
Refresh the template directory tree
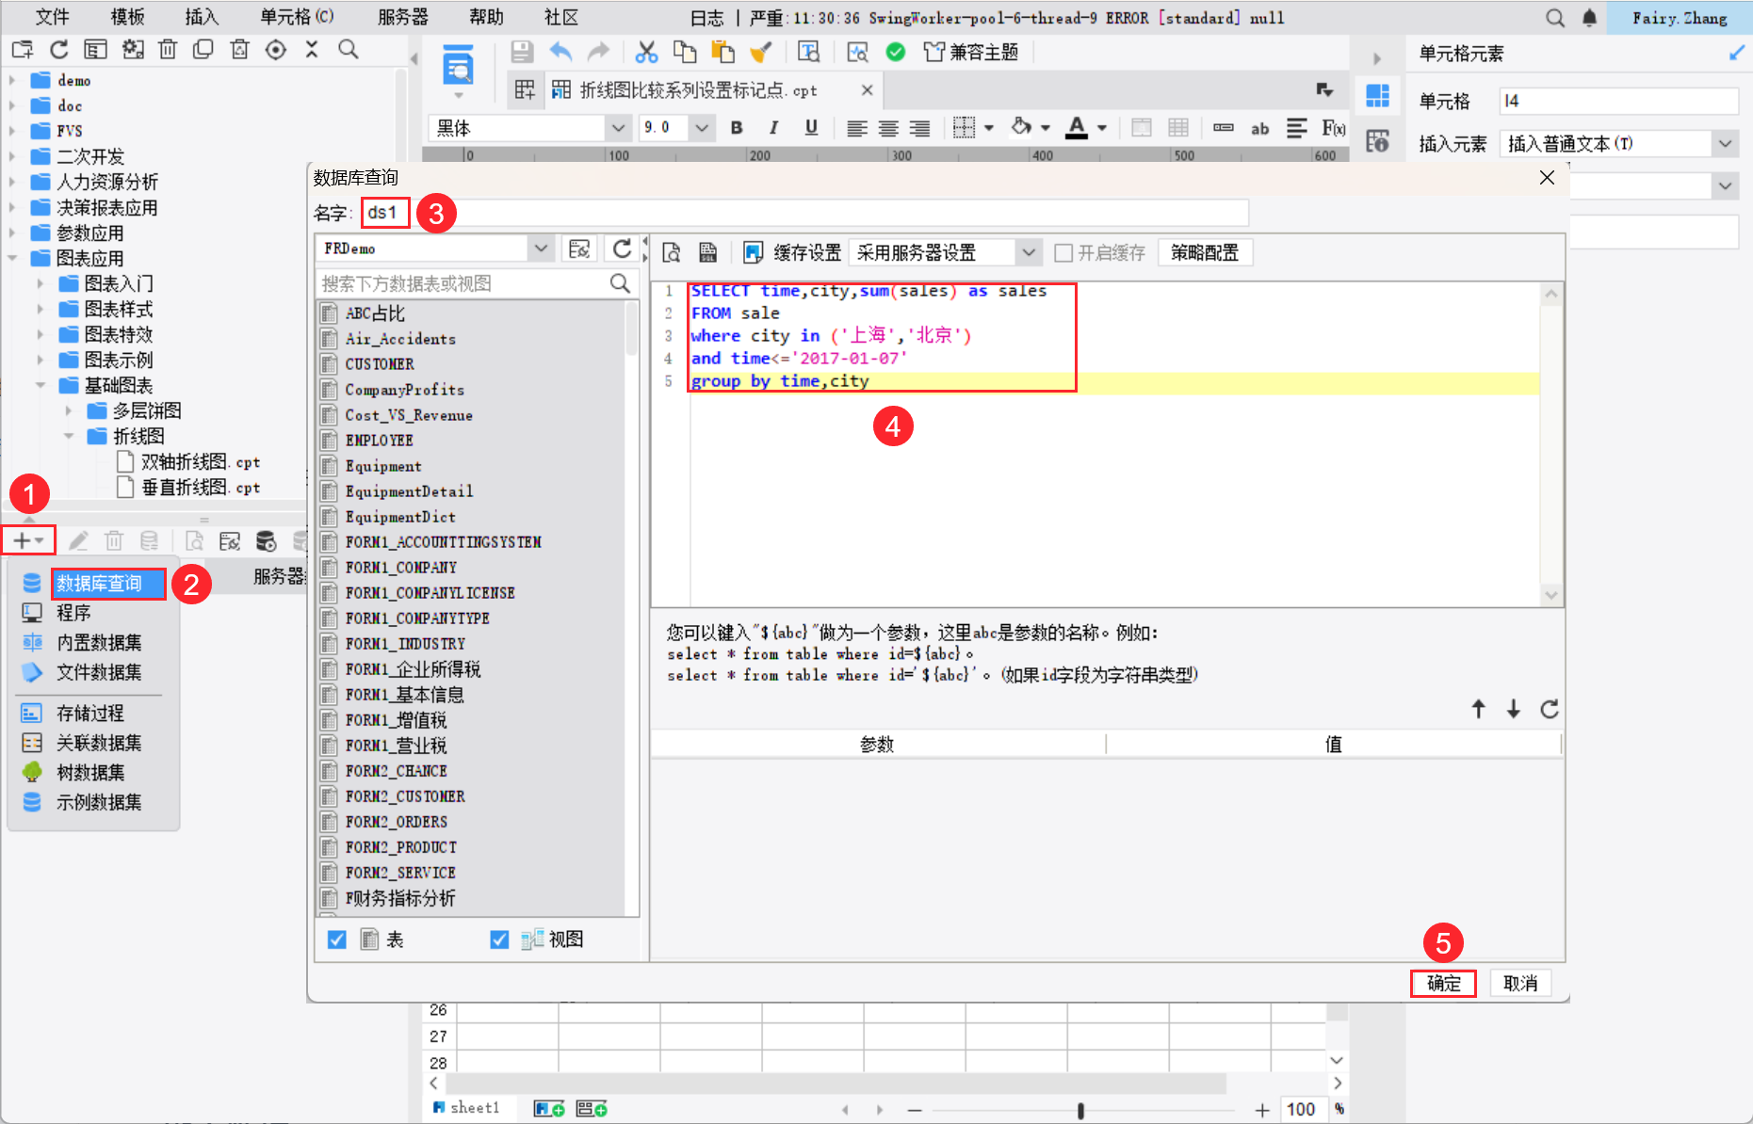pyautogui.click(x=59, y=49)
